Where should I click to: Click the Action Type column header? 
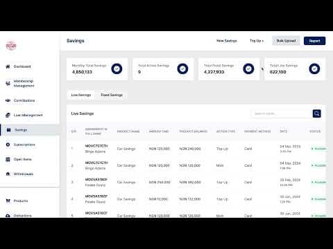pyautogui.click(x=225, y=131)
